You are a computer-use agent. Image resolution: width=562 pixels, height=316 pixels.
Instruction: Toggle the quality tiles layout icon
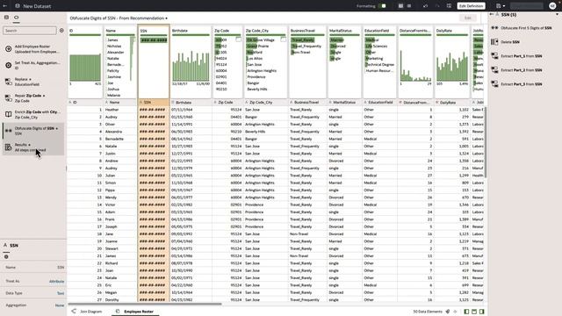click(474, 312)
